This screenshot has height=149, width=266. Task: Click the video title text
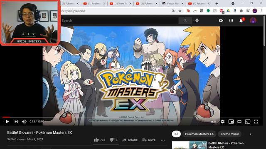coord(39,132)
